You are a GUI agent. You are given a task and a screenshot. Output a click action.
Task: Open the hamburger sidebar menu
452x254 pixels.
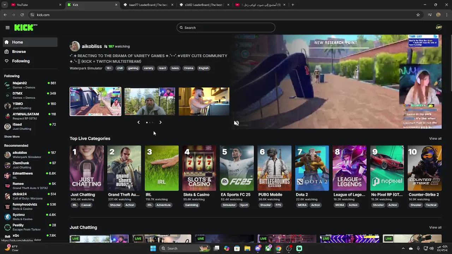click(x=7, y=28)
